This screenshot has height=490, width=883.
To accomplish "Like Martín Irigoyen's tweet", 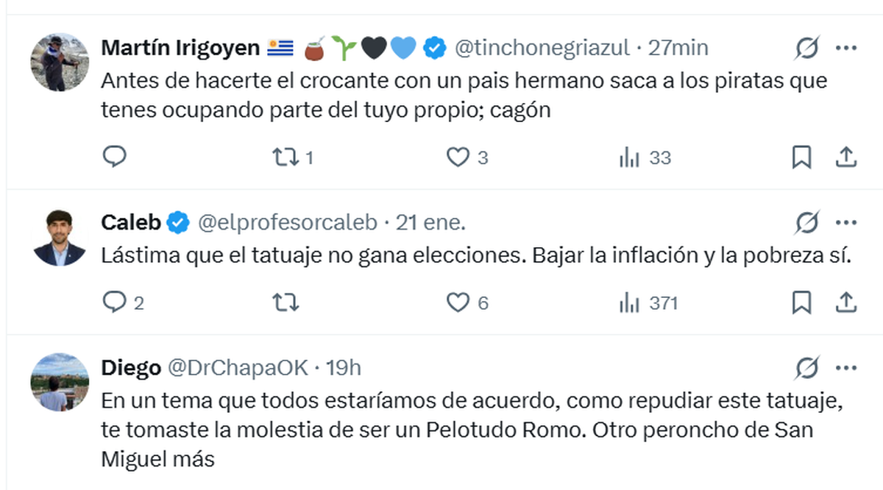I will pos(458,157).
